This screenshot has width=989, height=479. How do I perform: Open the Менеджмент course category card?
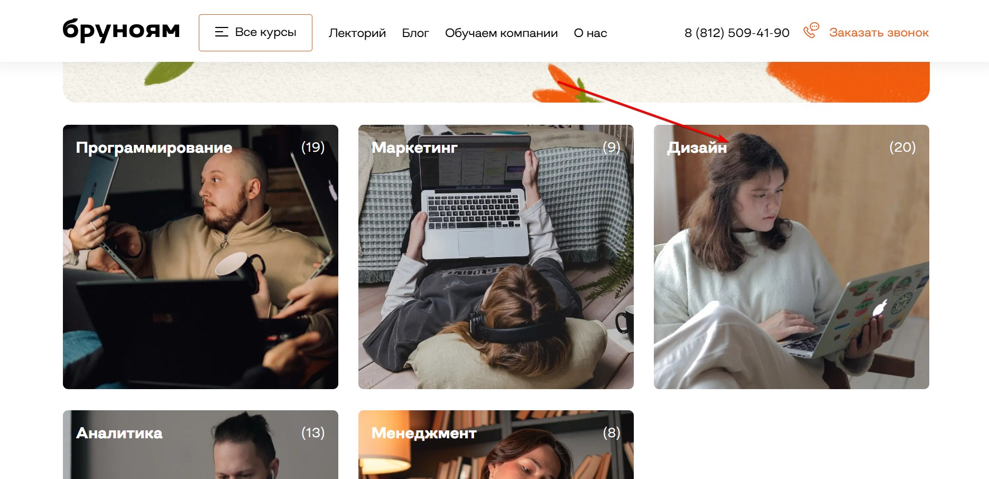coord(496,445)
